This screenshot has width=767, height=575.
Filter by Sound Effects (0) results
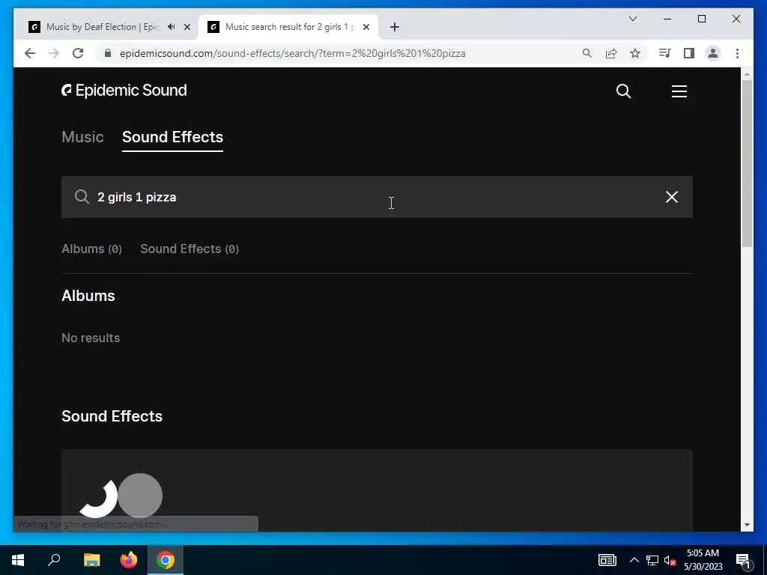[x=190, y=249]
